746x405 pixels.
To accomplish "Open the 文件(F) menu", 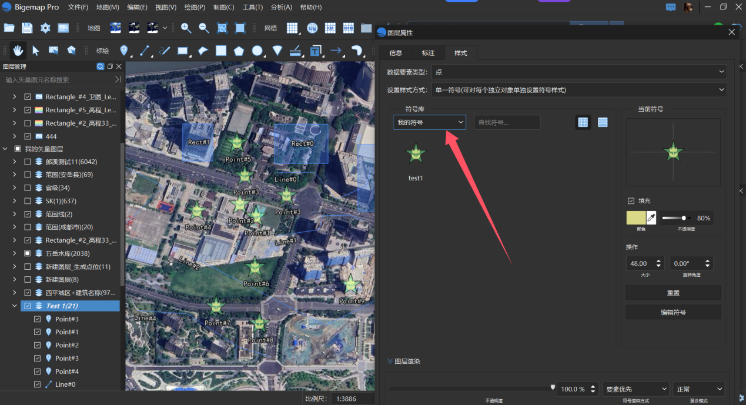I will click(78, 7).
